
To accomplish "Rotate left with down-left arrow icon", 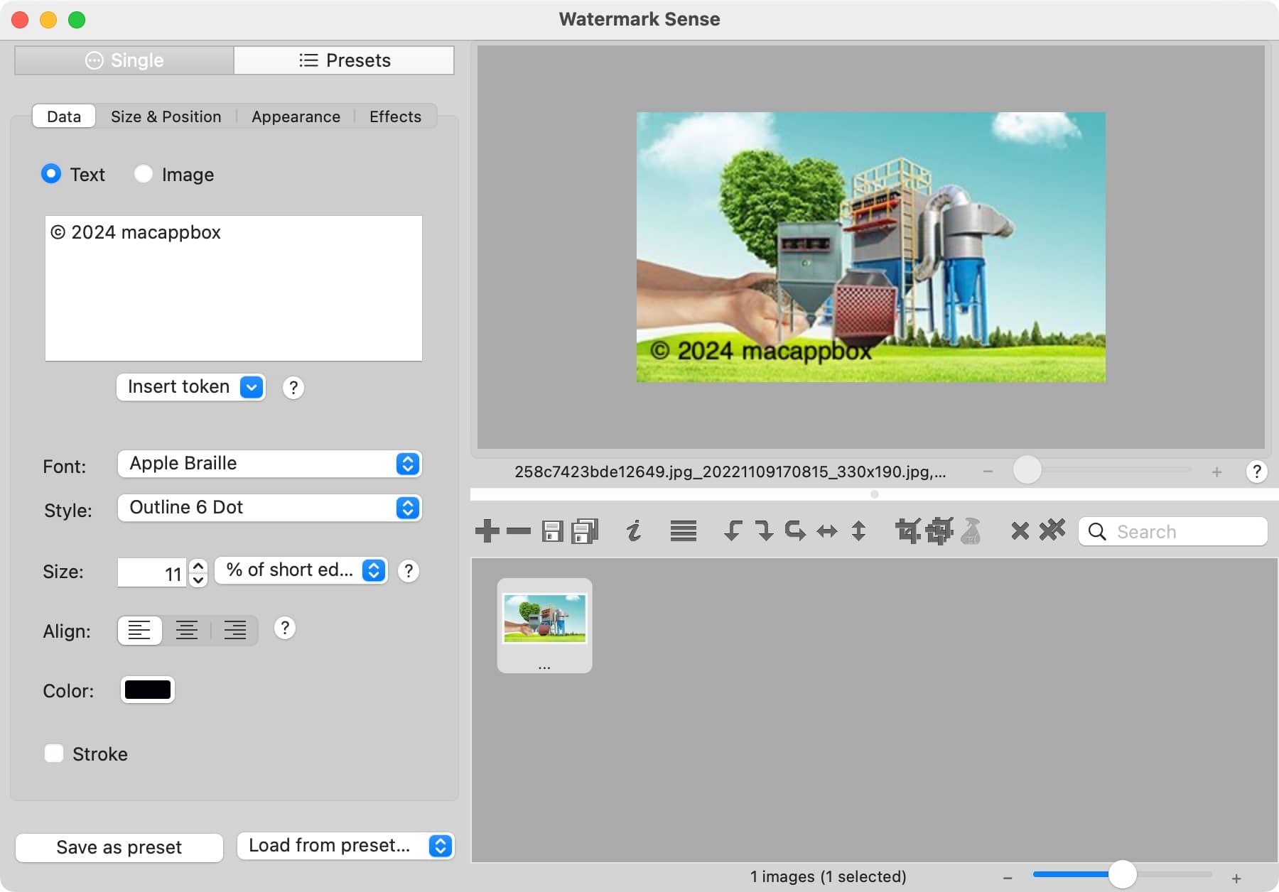I will point(732,531).
